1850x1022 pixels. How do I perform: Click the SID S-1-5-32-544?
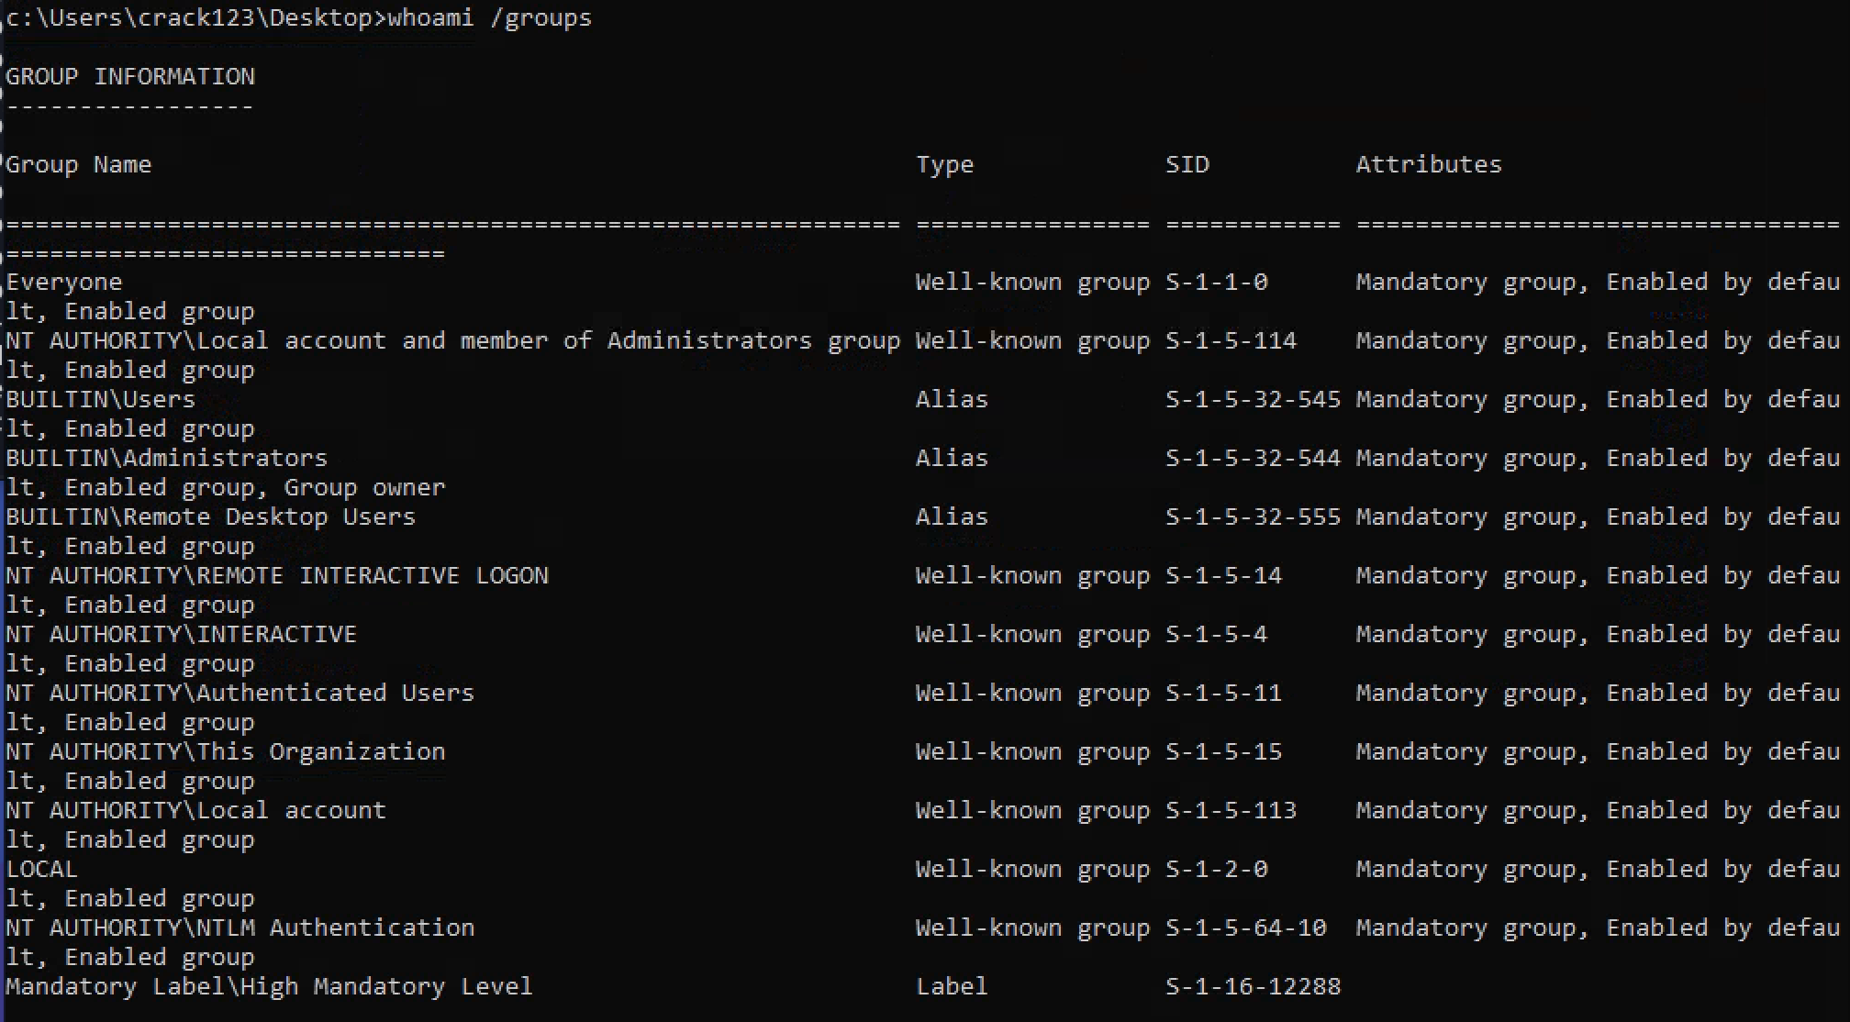(x=1252, y=458)
